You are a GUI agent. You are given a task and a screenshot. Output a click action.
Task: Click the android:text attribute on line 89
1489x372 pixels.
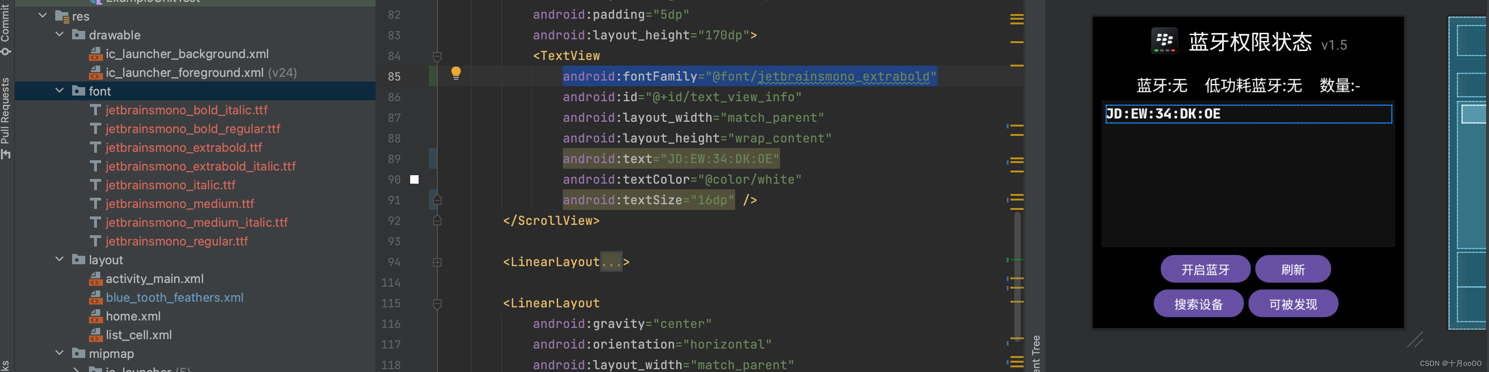(671, 158)
